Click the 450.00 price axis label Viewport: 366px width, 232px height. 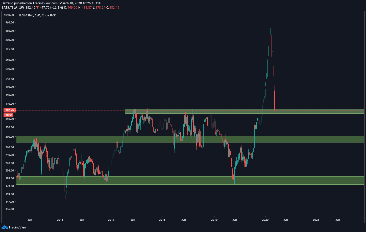9,95
